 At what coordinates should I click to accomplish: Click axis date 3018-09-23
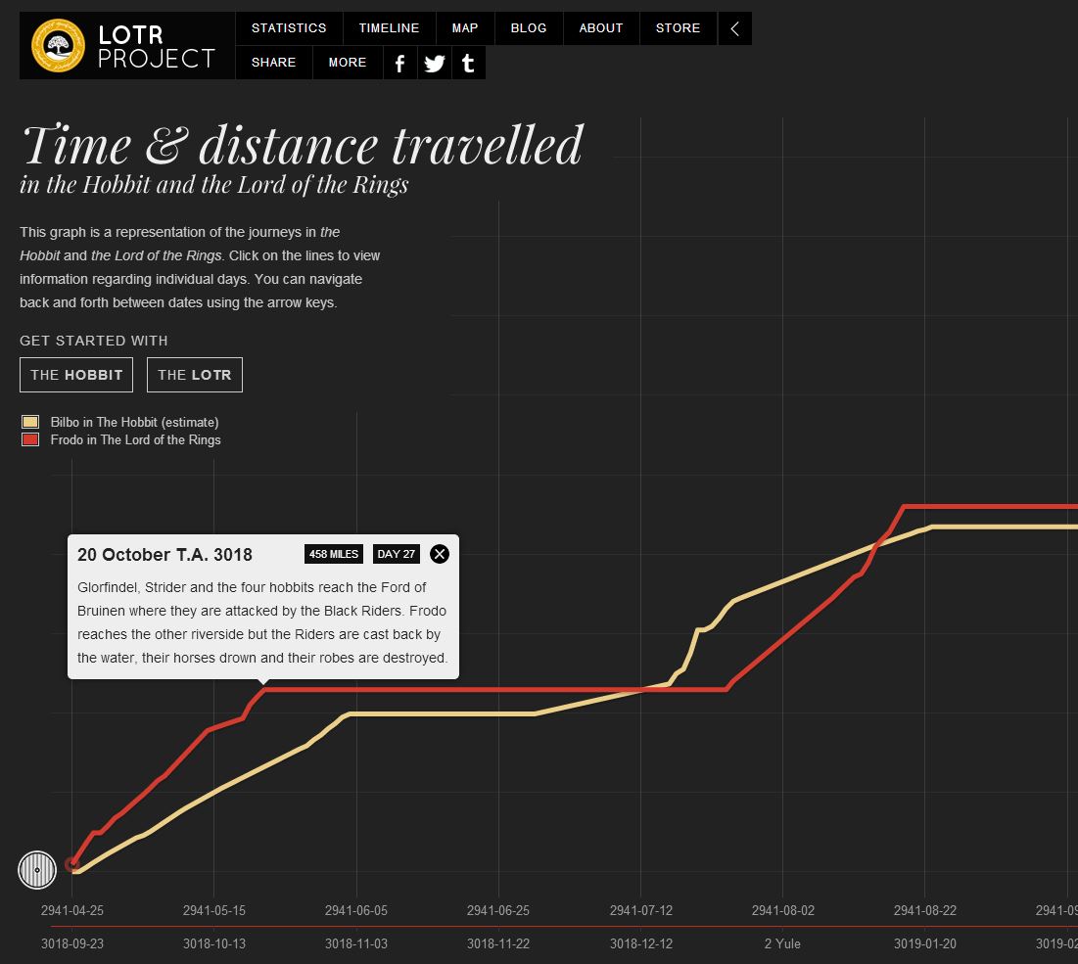[72, 944]
